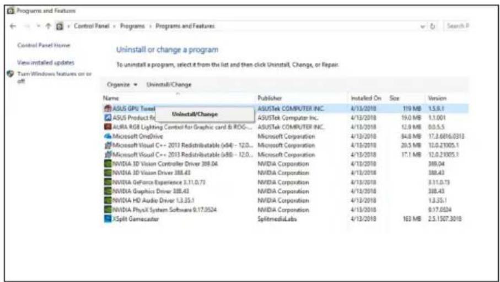
Task: Open the Control Panel Home link
Action: (44, 45)
